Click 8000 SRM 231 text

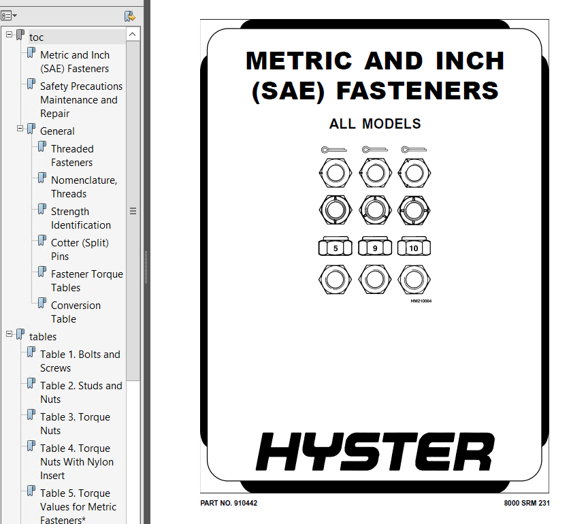[527, 503]
